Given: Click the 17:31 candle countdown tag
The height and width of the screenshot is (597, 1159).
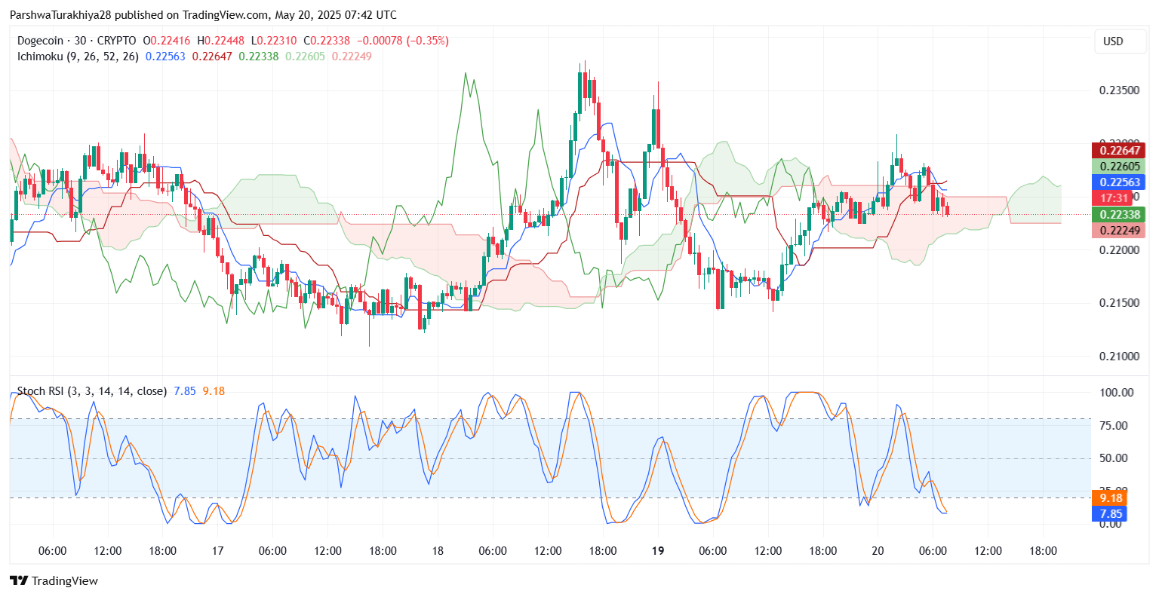Looking at the screenshot, I should [x=1114, y=198].
